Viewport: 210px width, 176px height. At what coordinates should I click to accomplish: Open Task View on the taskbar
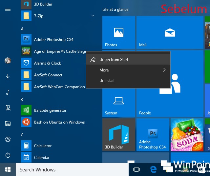pyautogui.click(x=136, y=169)
